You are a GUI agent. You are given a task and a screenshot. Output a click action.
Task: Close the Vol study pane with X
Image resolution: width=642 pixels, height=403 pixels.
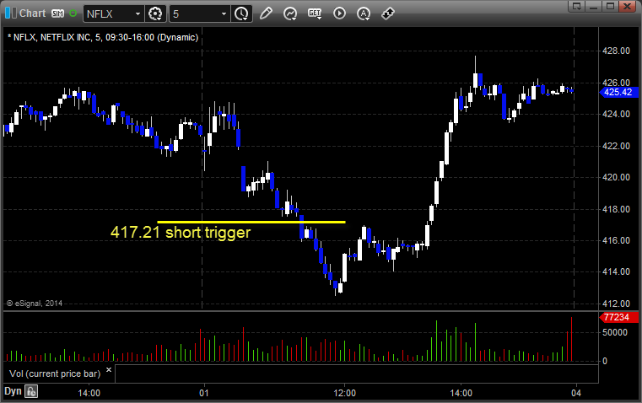(x=109, y=370)
